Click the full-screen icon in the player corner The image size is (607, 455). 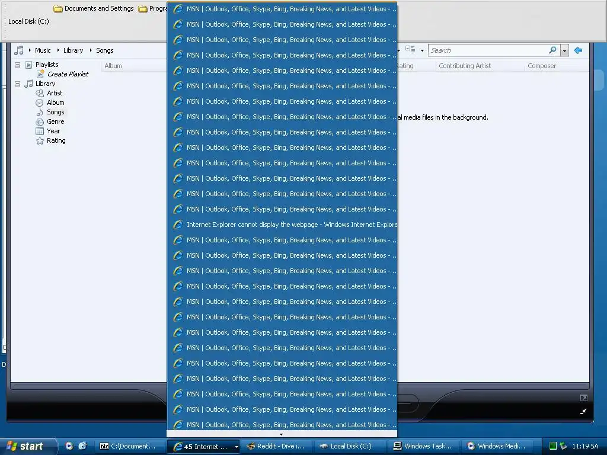point(584,398)
